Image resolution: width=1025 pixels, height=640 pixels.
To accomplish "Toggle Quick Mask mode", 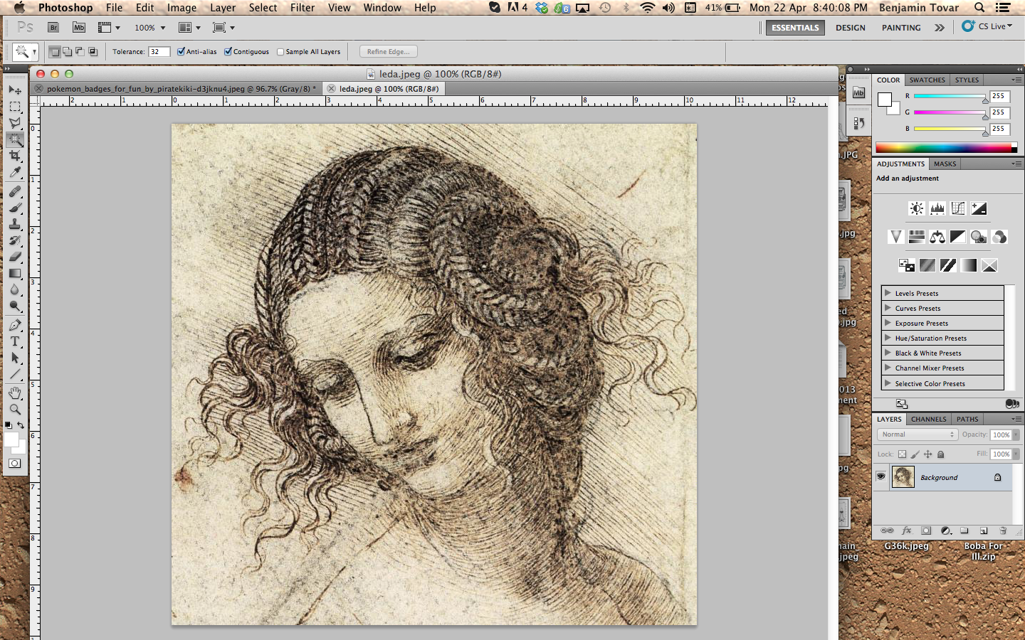I will pos(14,464).
